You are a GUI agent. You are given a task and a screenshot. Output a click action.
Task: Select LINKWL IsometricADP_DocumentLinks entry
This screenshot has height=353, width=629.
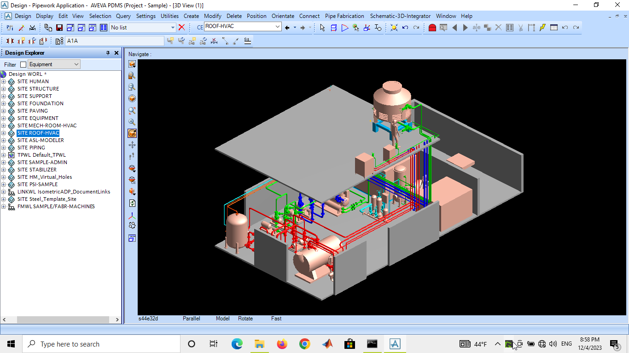[64, 192]
